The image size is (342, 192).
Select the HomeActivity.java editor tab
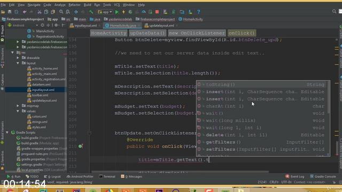(x=122, y=26)
